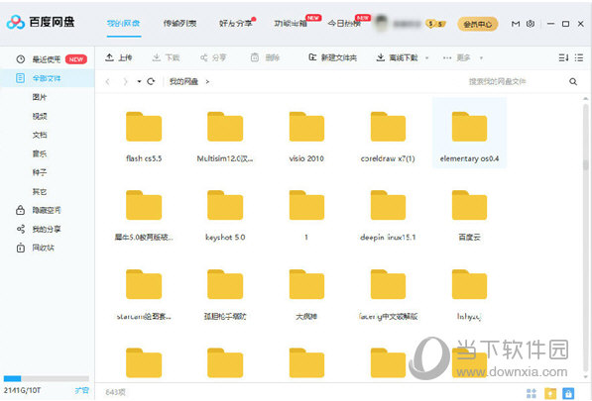Viewport: 592px width, 401px height.
Task: Select the 百度云 folder
Action: [469, 215]
